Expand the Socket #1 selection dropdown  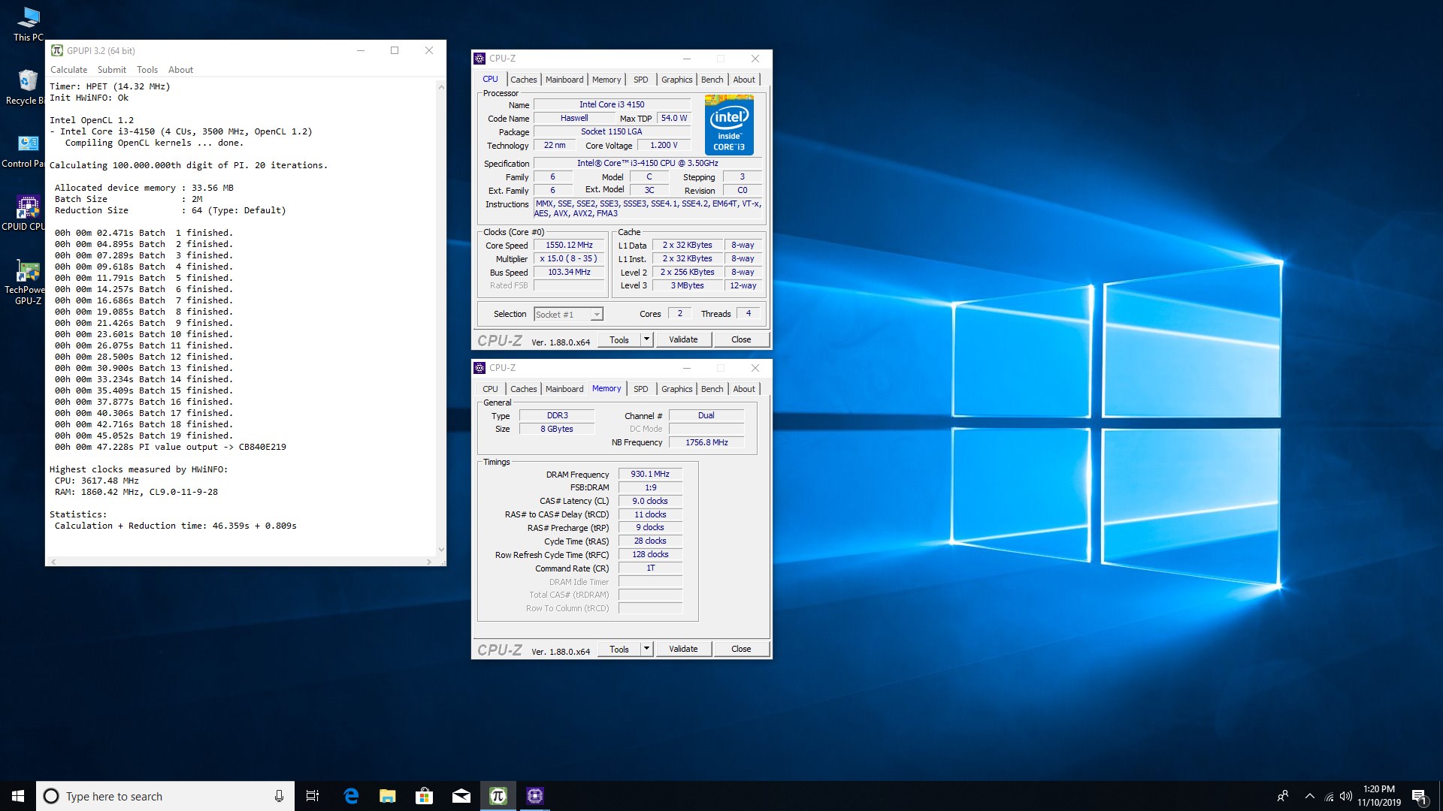597,315
